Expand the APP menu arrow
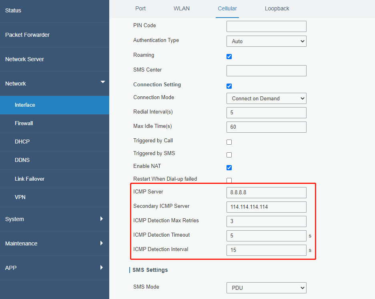Viewport: 375px width, 299px height. click(x=101, y=267)
